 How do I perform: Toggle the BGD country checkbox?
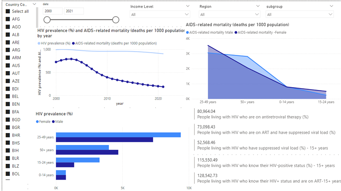tap(8, 119)
